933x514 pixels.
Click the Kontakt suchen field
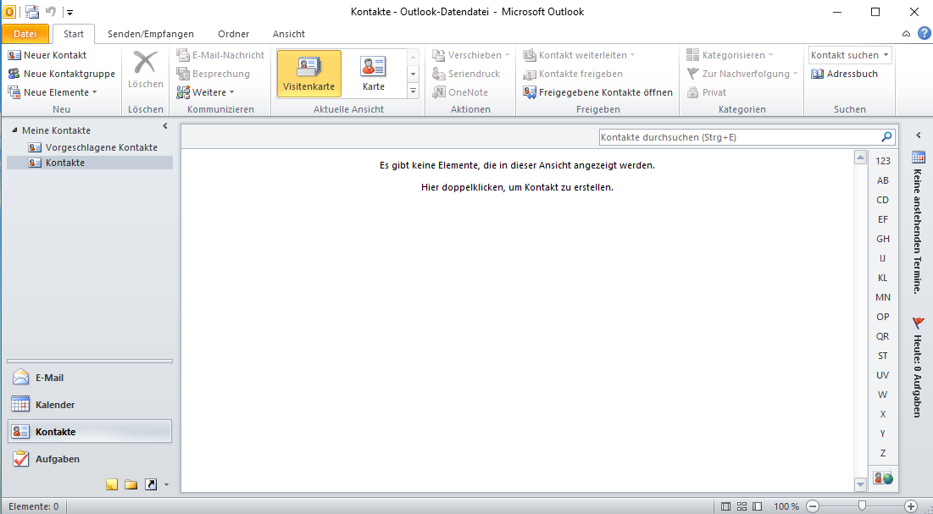[850, 55]
